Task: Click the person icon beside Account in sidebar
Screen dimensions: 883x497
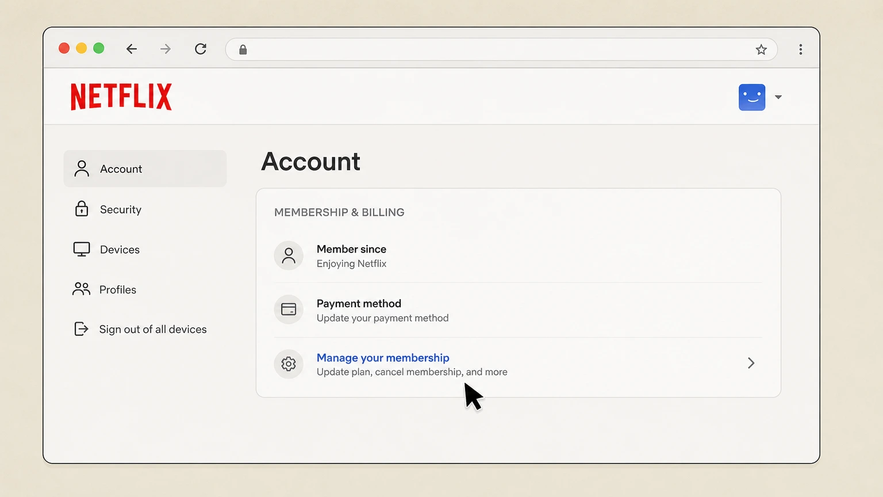Action: click(x=82, y=169)
